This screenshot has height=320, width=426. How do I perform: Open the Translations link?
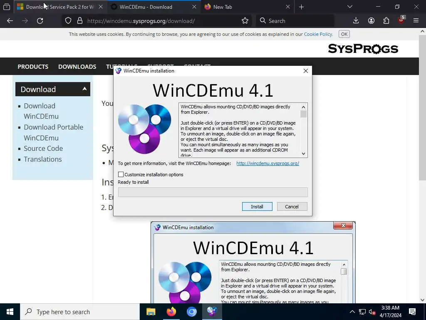pos(43,159)
